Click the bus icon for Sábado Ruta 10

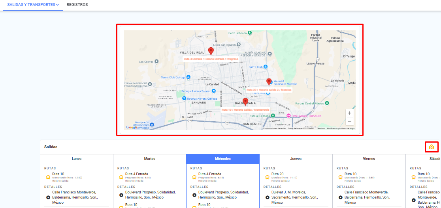point(414,177)
